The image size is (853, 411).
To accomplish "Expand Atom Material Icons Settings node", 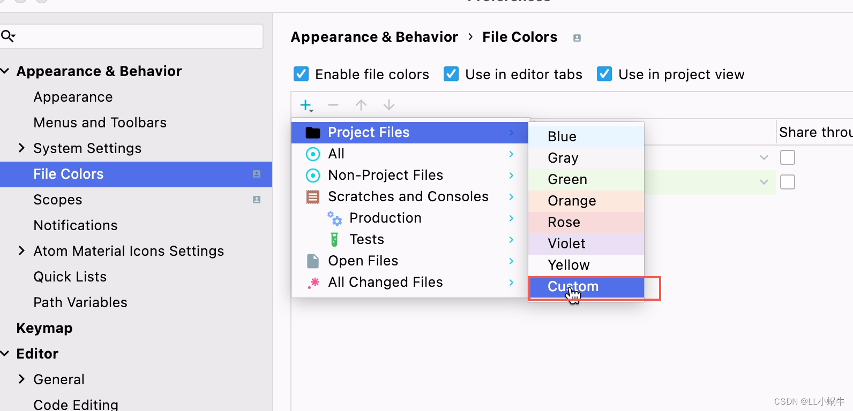I will (21, 251).
